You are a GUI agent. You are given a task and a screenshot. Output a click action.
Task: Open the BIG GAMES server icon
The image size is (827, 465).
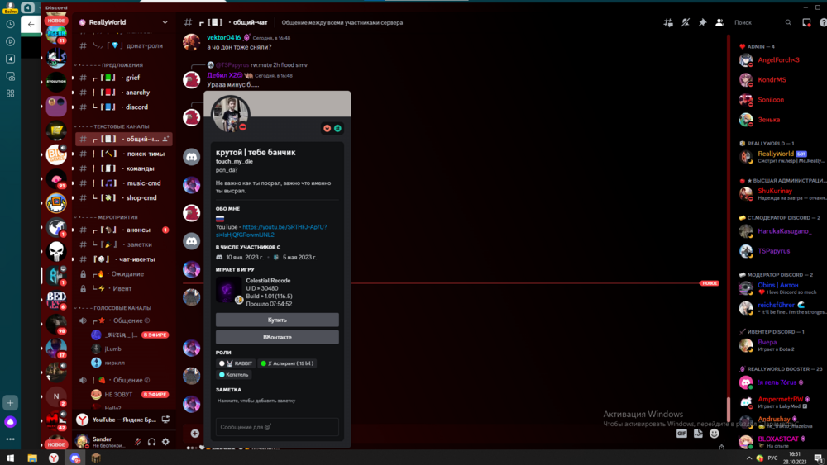tap(56, 154)
